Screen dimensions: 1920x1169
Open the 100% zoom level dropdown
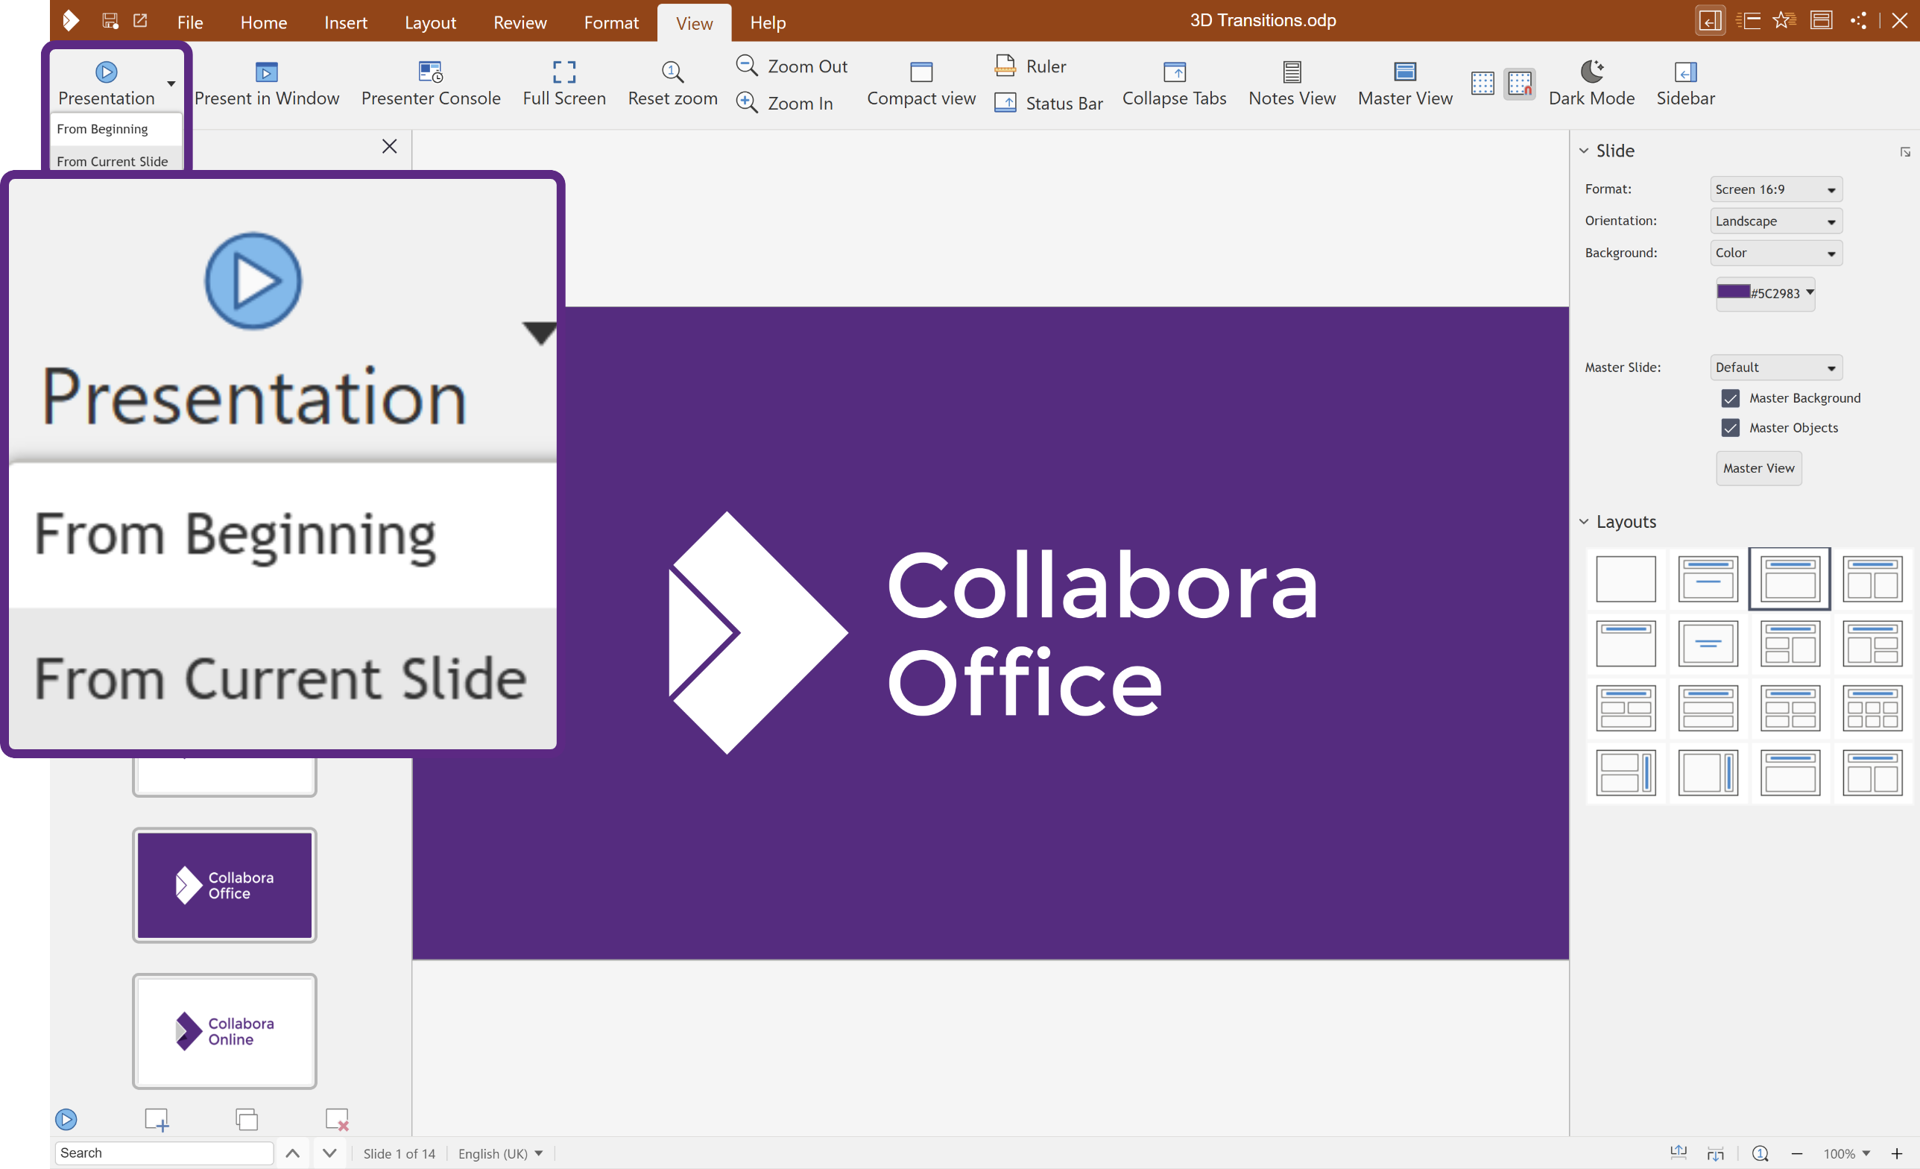pyautogui.click(x=1846, y=1153)
